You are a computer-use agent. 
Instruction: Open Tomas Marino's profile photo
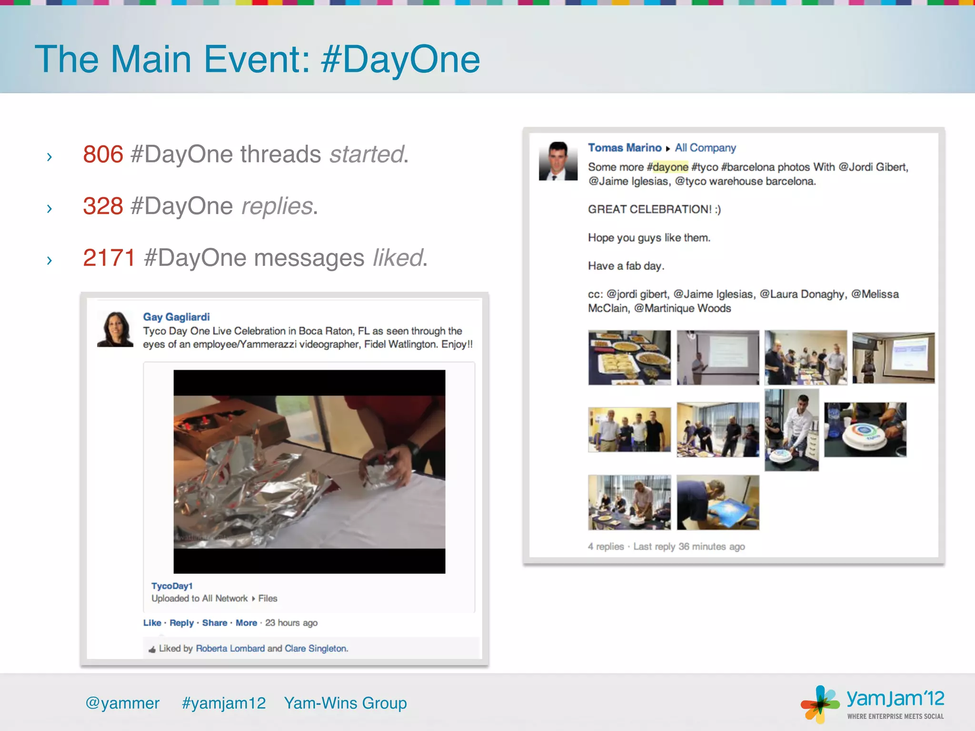coord(558,161)
